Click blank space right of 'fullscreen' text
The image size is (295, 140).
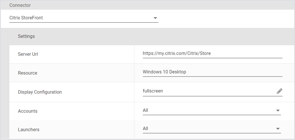coord(217,91)
